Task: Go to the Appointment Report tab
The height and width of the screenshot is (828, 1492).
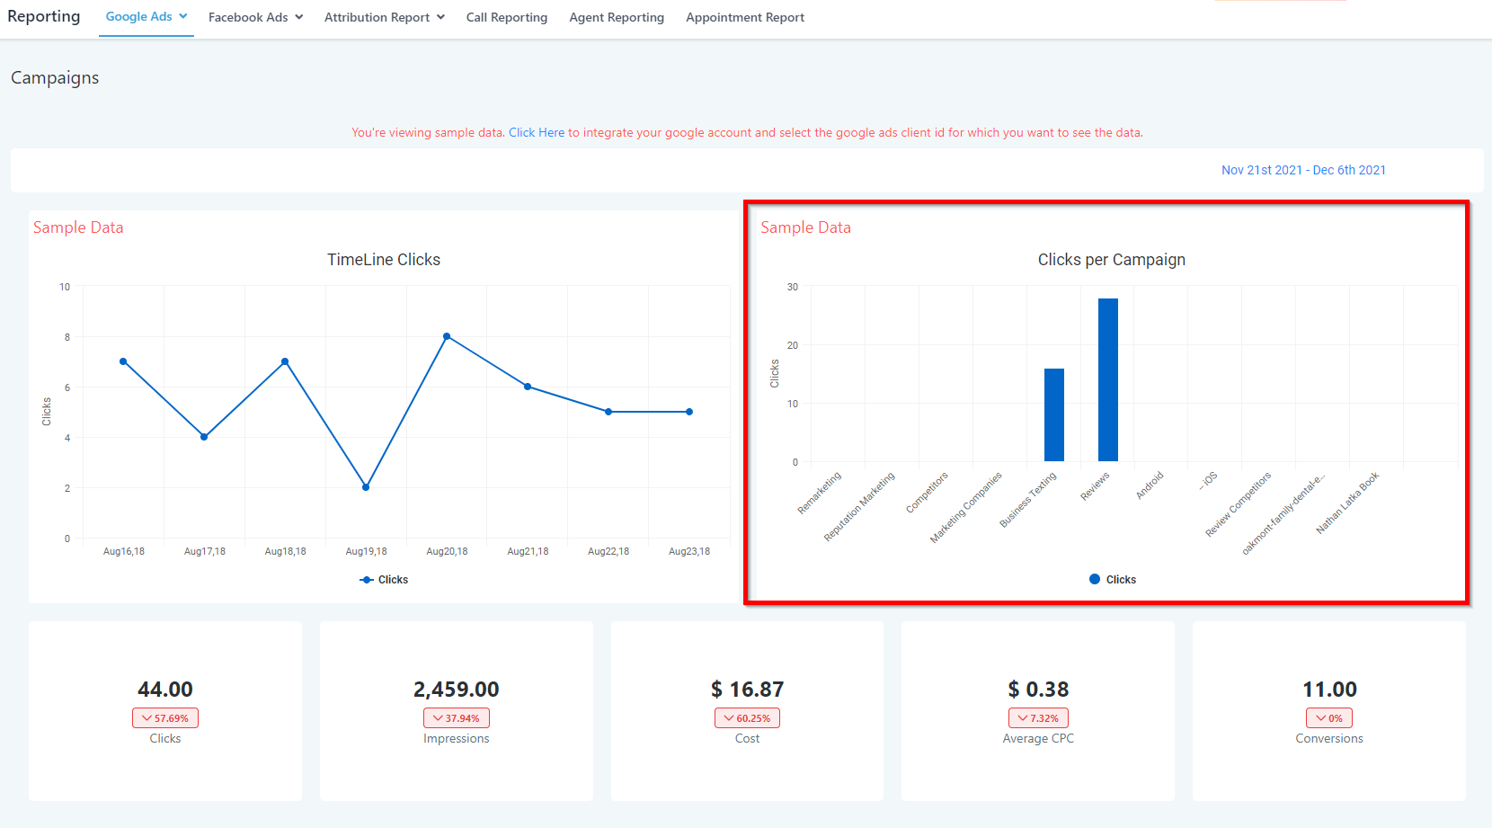Action: click(744, 17)
